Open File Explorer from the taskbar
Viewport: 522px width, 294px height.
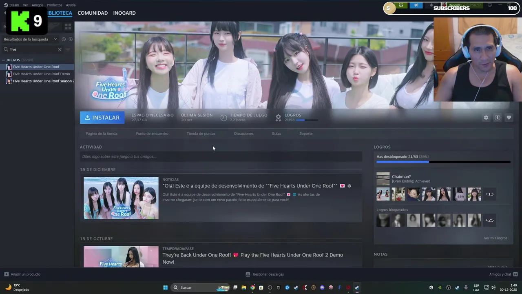coord(244,287)
